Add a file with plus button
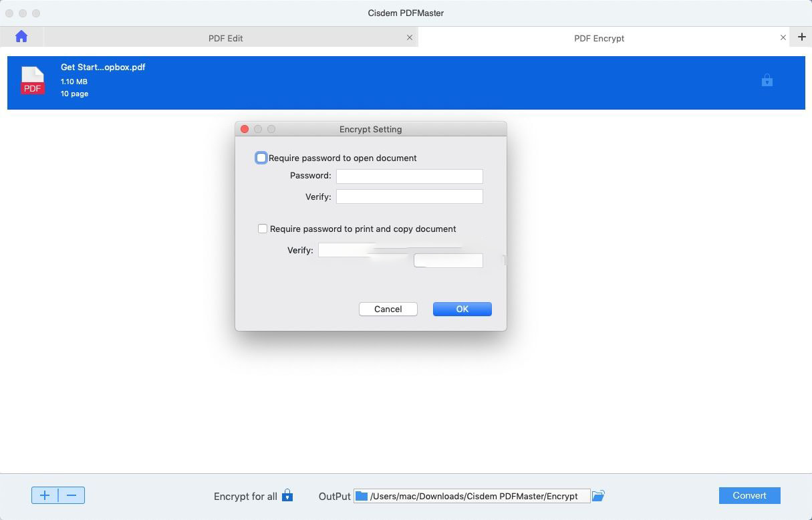 coord(45,495)
